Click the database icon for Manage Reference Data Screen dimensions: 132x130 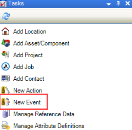(x=6, y=114)
